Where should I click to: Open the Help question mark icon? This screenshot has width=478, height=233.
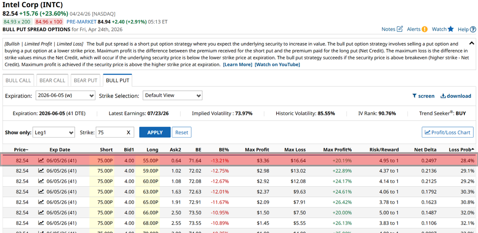click(x=473, y=29)
